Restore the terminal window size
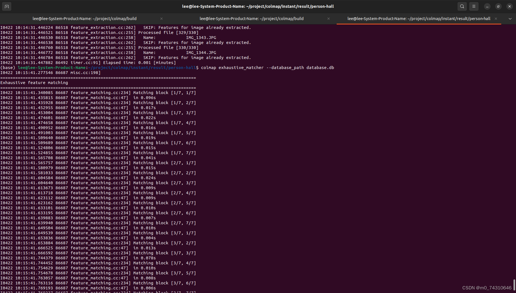 (x=498, y=6)
